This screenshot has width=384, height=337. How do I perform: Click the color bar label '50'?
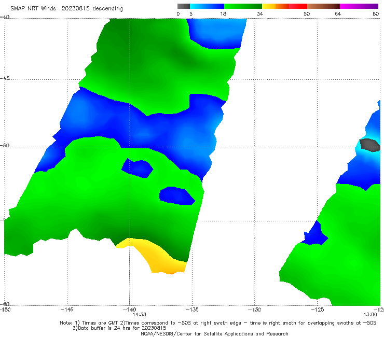(x=307, y=14)
